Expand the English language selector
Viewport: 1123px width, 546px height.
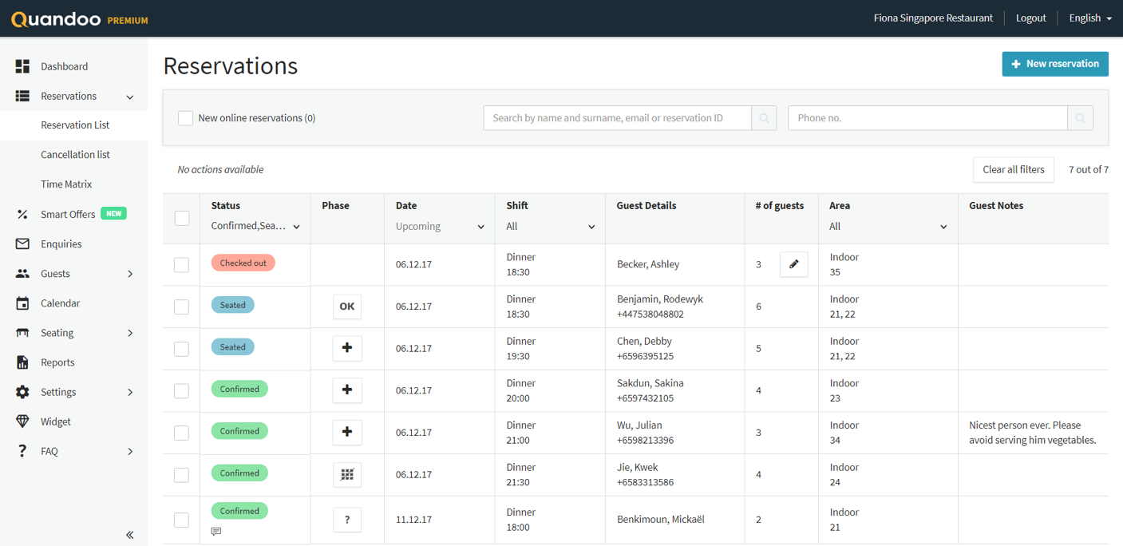(x=1090, y=18)
